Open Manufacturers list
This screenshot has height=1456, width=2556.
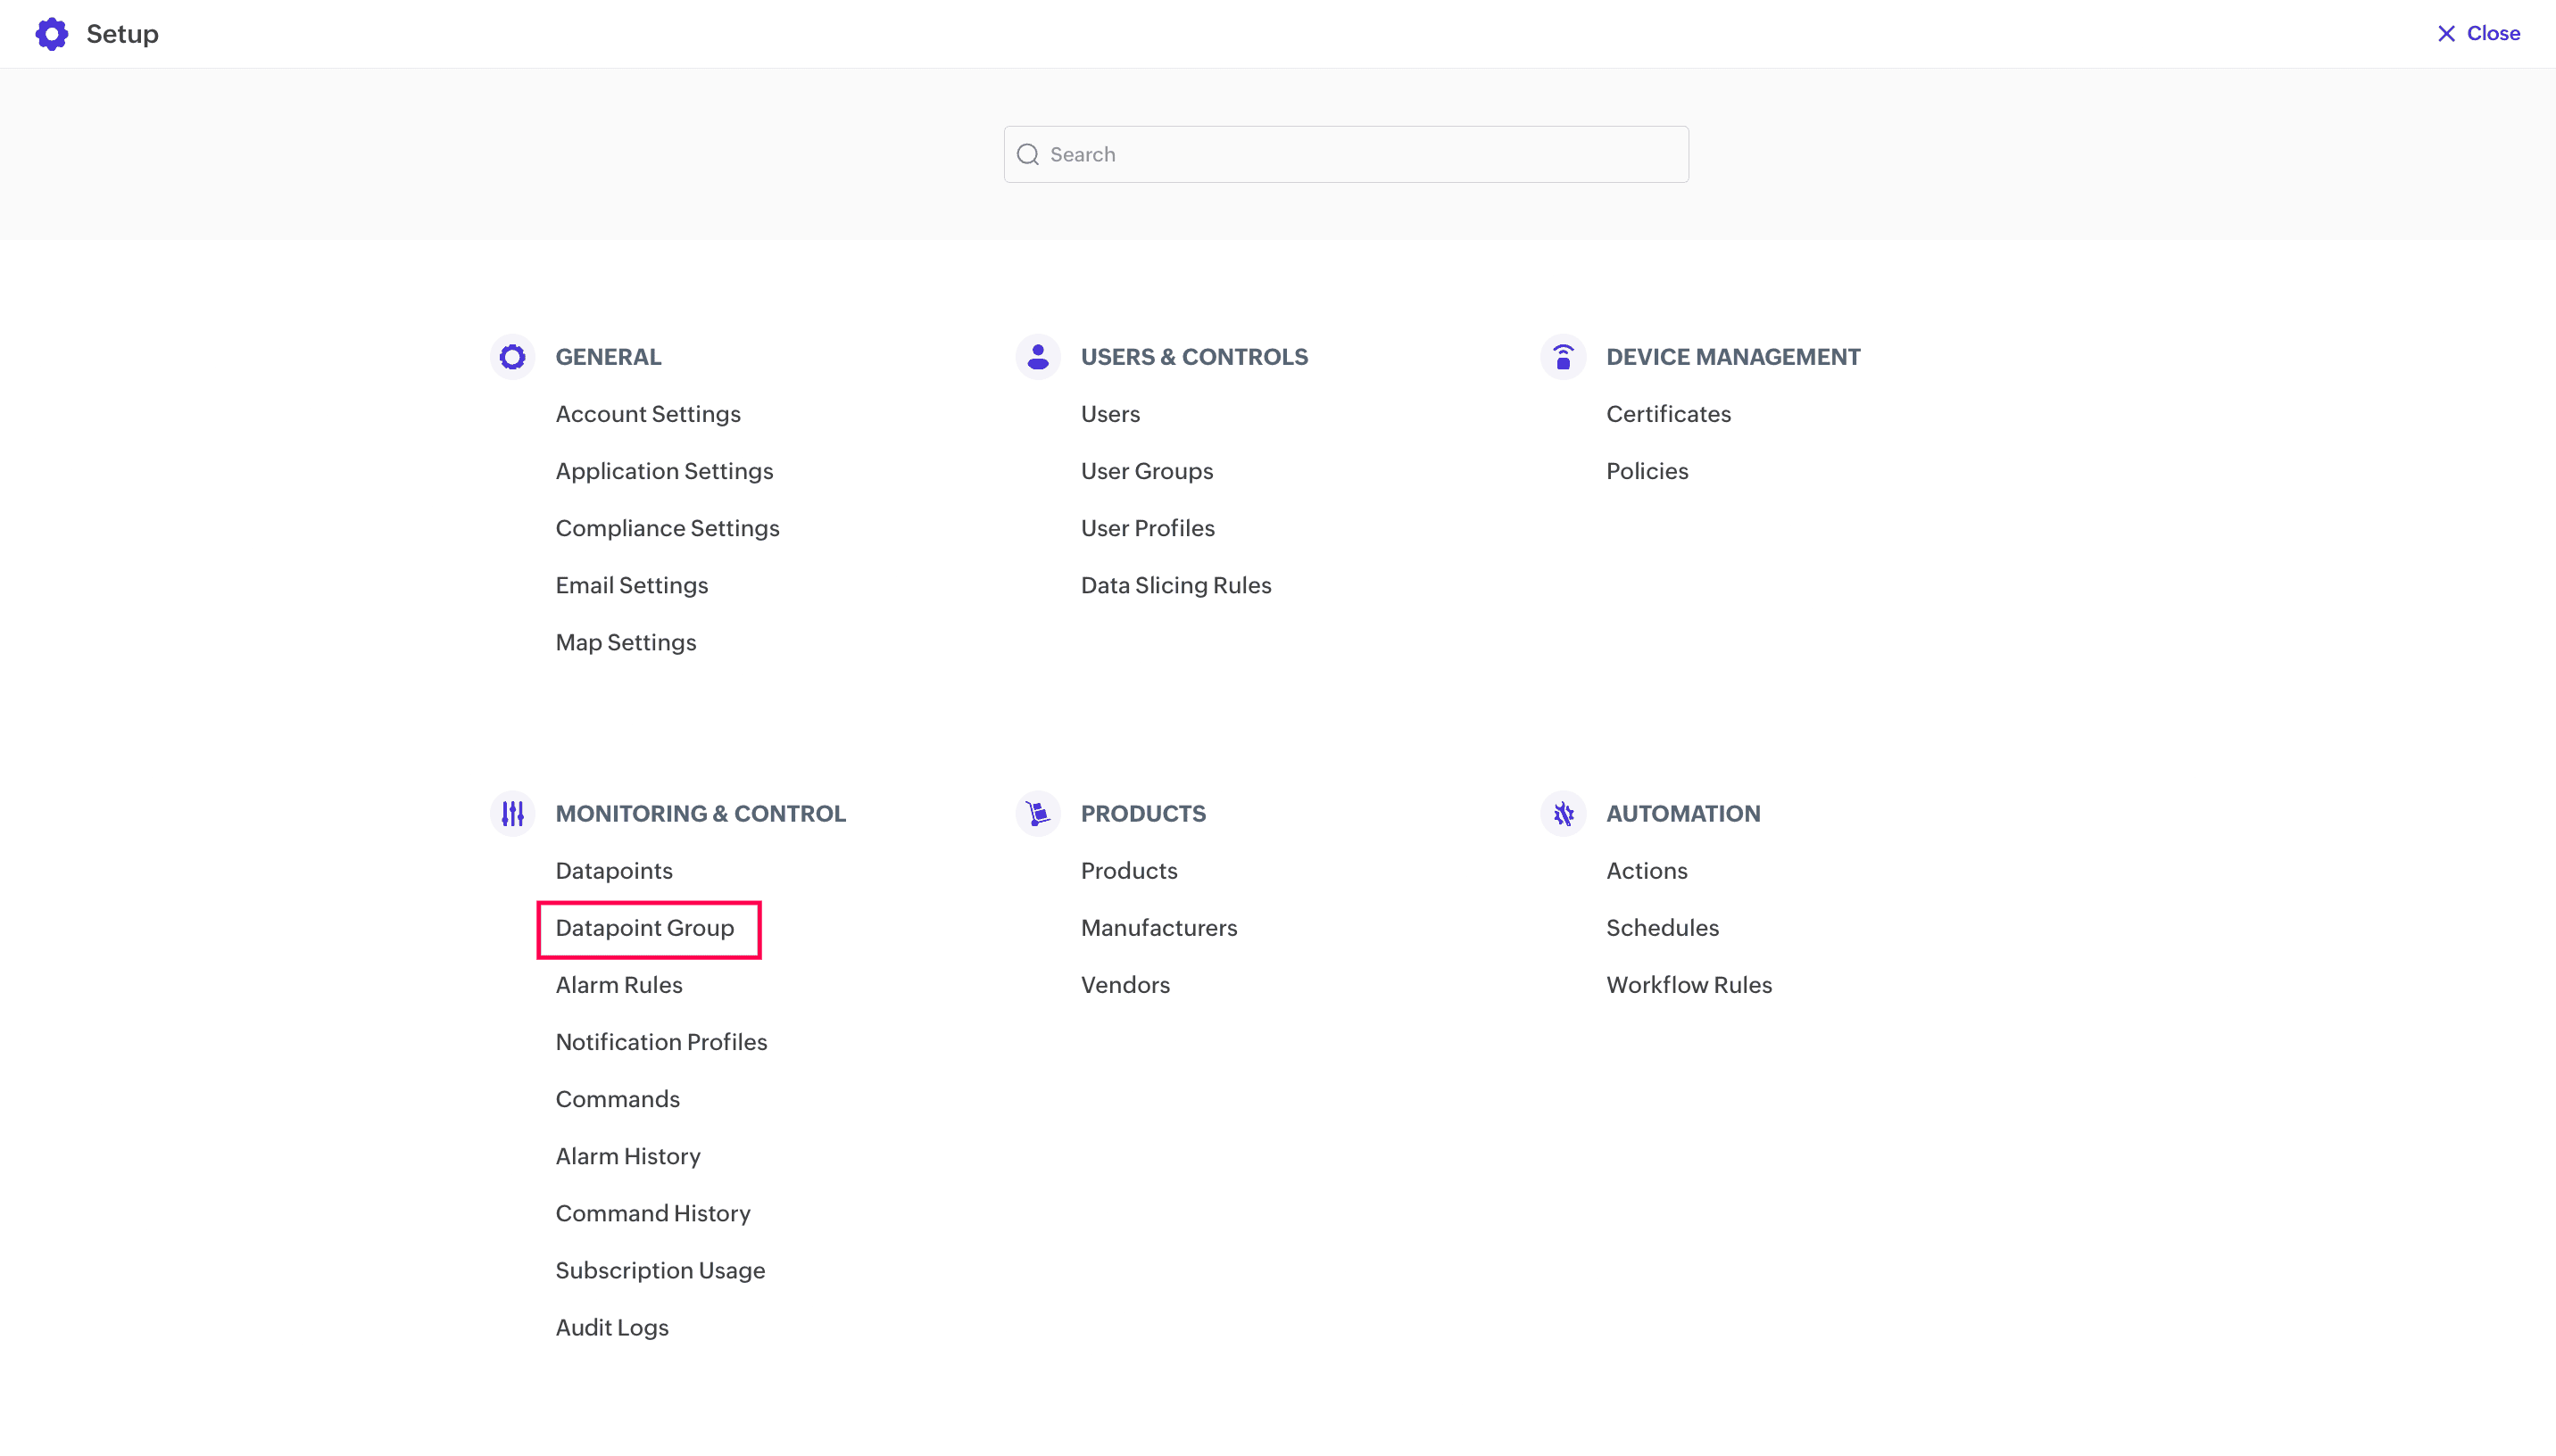1158,928
